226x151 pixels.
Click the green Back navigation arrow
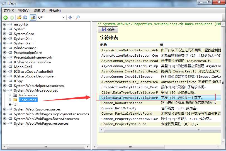(x=6, y=17)
